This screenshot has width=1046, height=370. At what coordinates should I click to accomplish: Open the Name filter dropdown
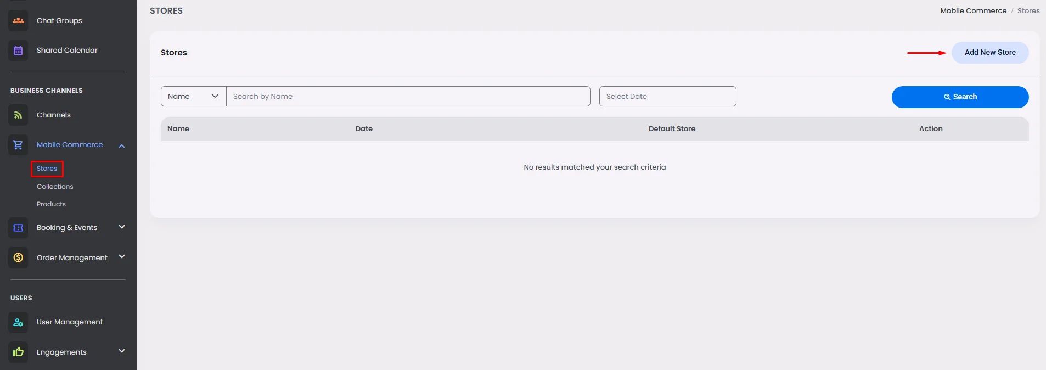193,96
